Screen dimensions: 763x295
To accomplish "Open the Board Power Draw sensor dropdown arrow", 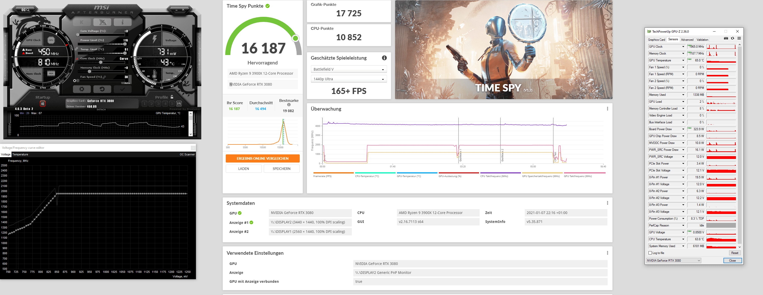I will point(683,129).
